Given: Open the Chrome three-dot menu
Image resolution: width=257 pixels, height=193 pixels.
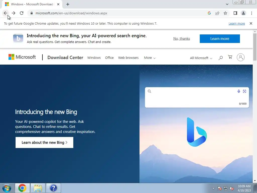Looking at the screenshot, I should (x=251, y=13).
